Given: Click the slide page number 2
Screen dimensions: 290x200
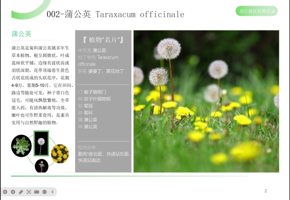Looking at the screenshot, I should point(266,191).
